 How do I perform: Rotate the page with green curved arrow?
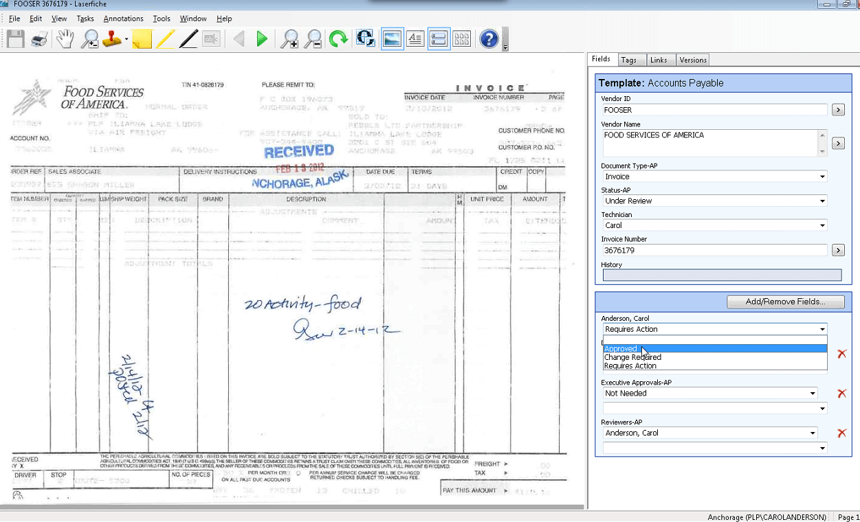[x=338, y=39]
